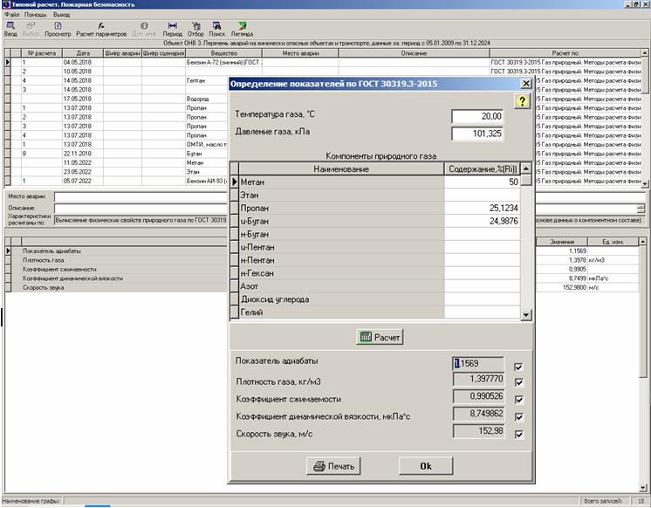Click the Печать print button
Image resolution: width=651 pixels, height=508 pixels.
coord(334,466)
